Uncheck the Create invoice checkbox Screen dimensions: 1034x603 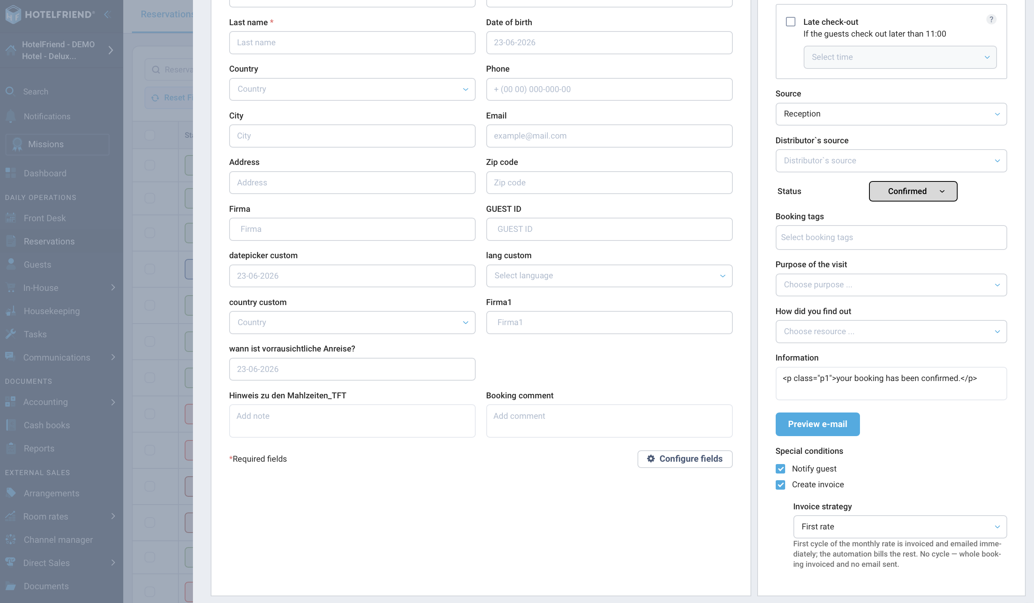pyautogui.click(x=780, y=485)
